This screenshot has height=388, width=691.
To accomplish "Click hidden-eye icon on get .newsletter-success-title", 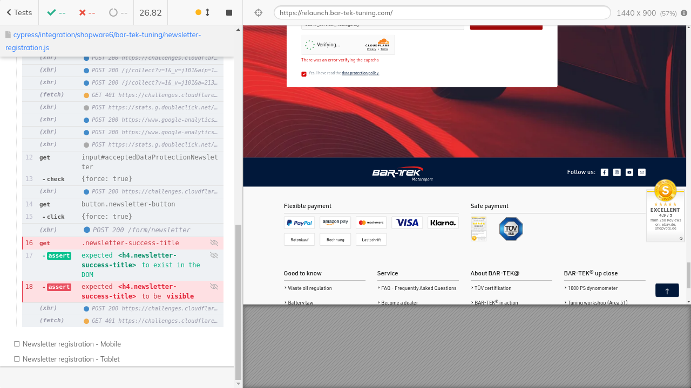I will [214, 243].
